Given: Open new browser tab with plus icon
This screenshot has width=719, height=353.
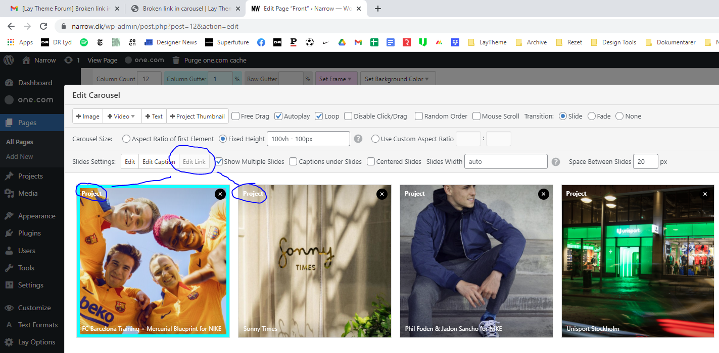Looking at the screenshot, I should coord(377,9).
